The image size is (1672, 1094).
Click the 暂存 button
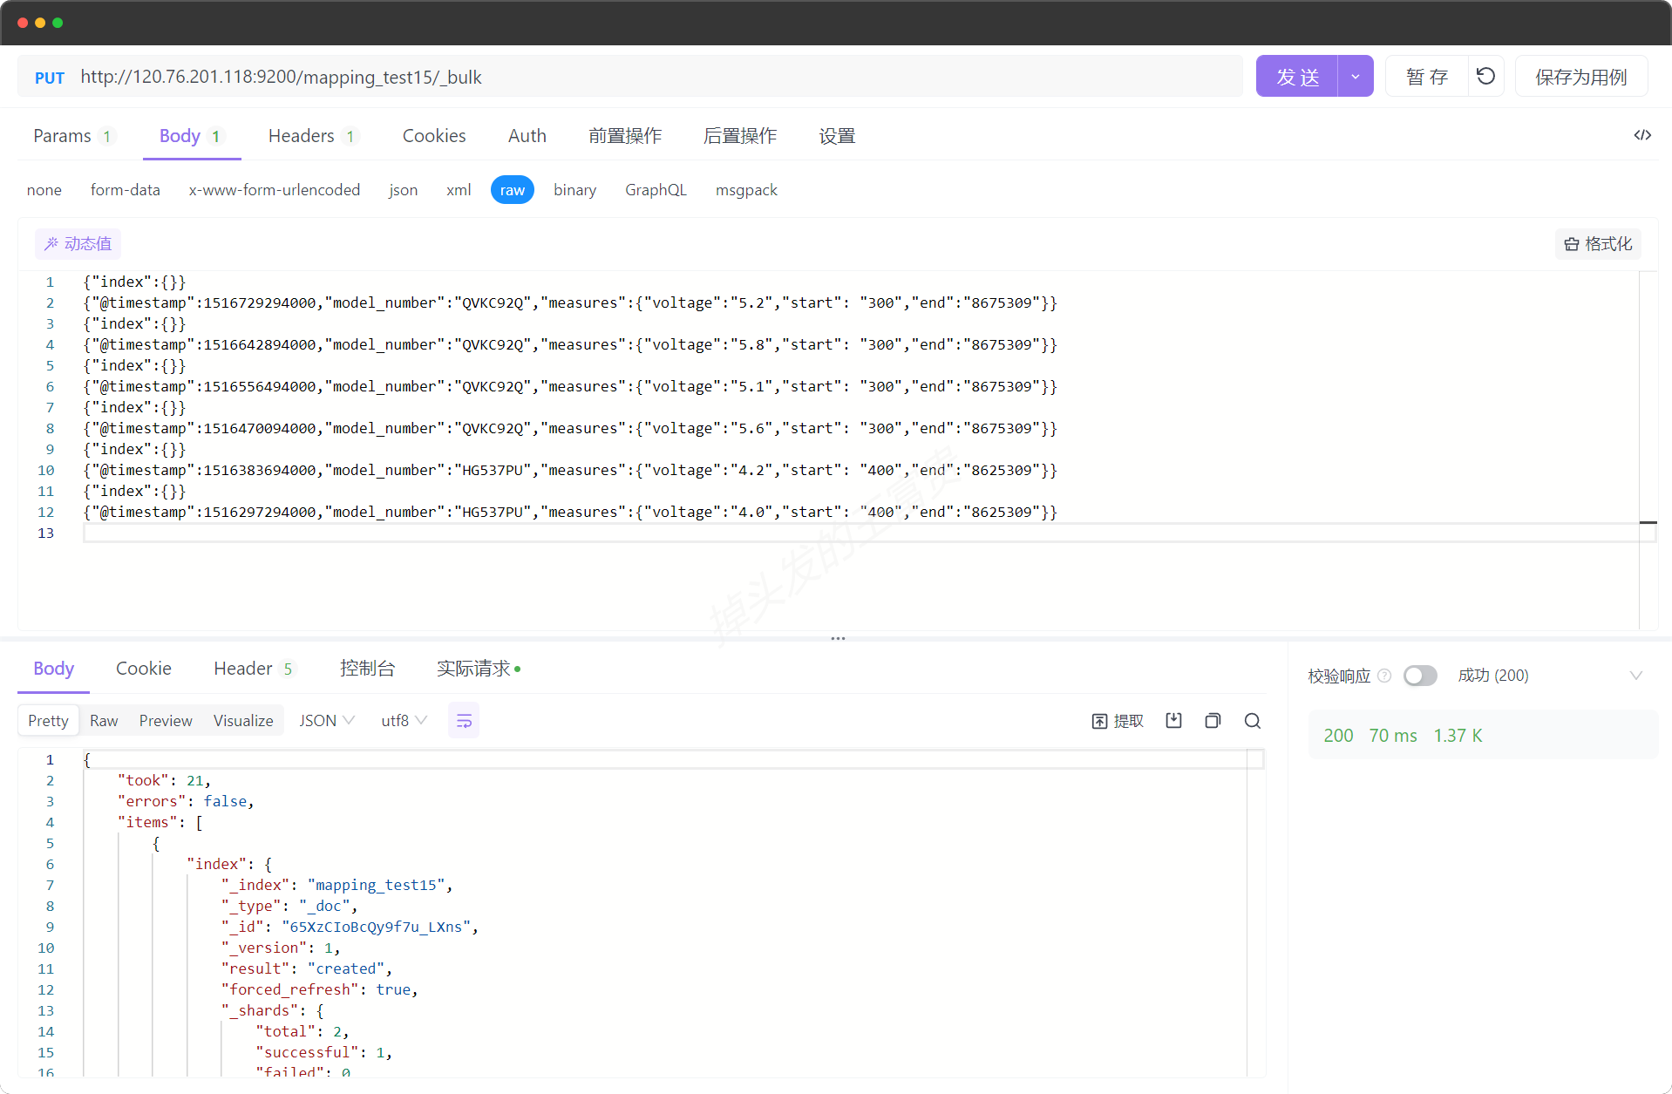tap(1426, 77)
